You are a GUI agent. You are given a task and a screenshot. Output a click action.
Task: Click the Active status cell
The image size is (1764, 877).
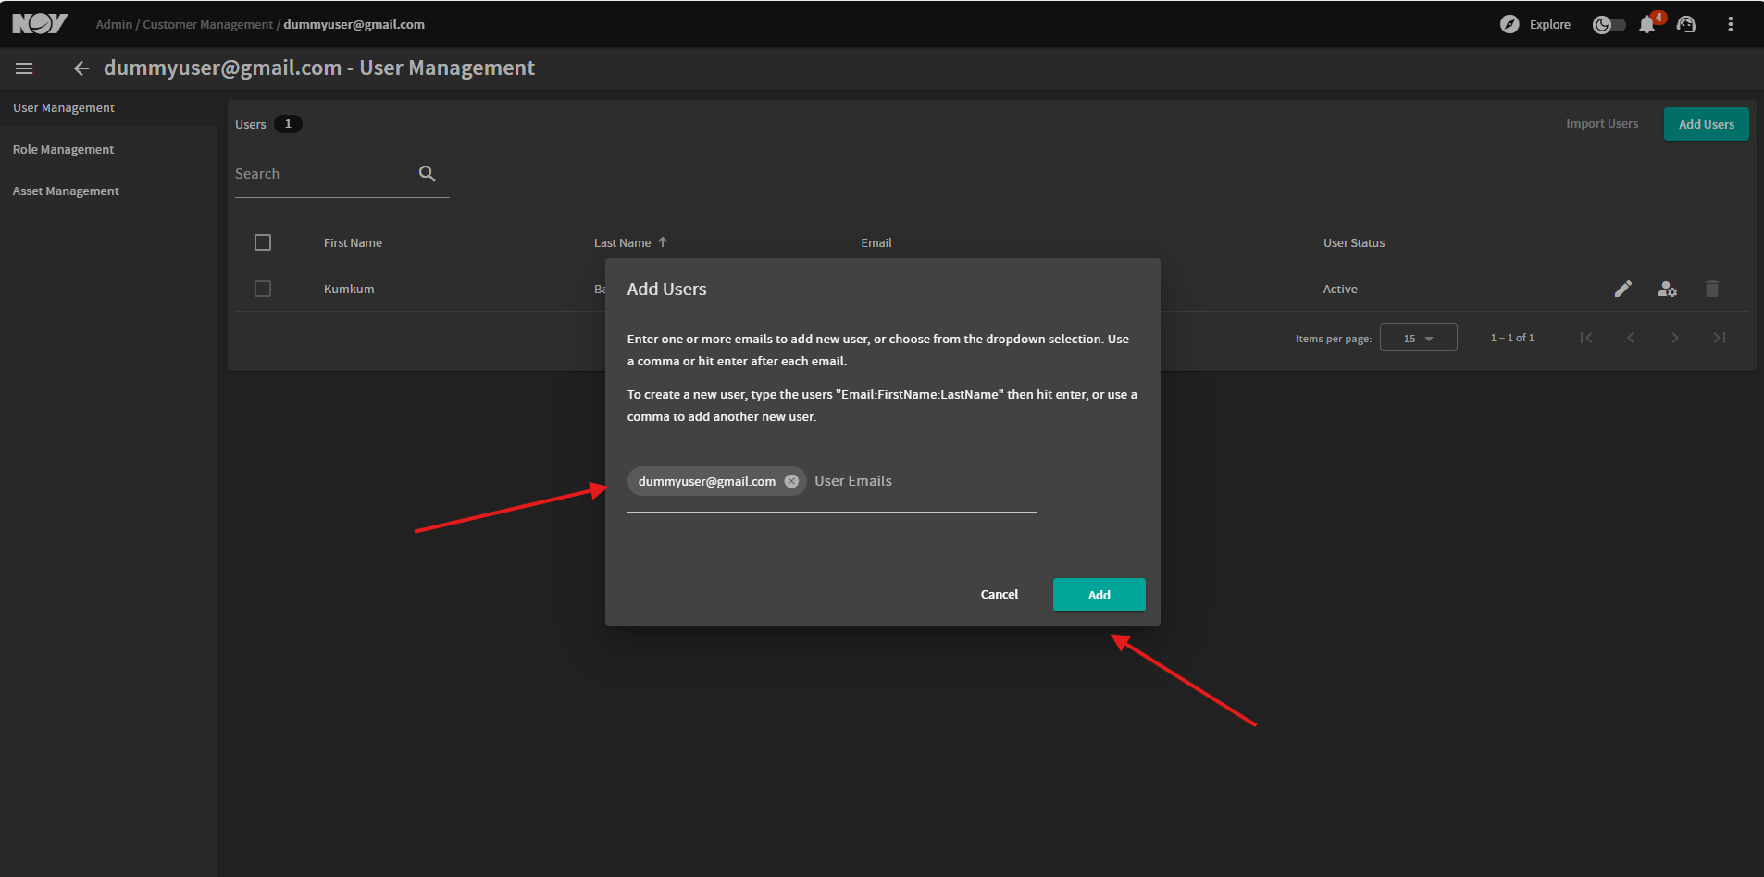1340,290
